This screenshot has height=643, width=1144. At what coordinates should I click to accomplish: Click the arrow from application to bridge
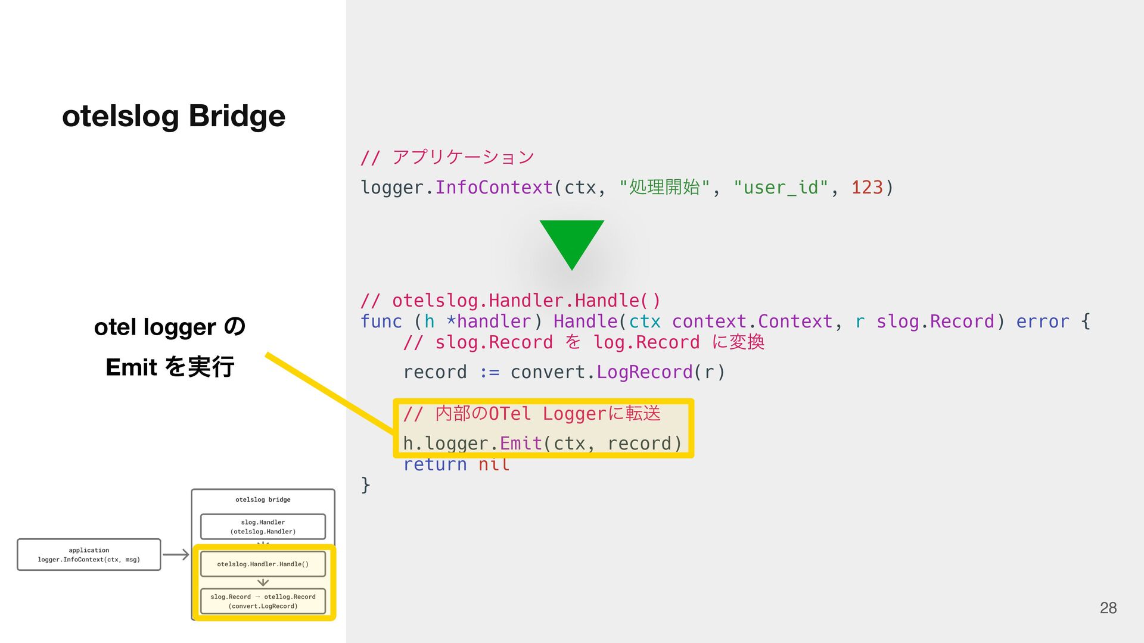[x=176, y=555]
